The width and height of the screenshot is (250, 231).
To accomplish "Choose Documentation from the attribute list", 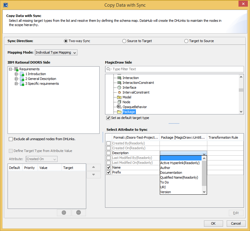I will [171, 173].
